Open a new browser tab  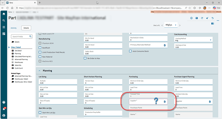40,3
